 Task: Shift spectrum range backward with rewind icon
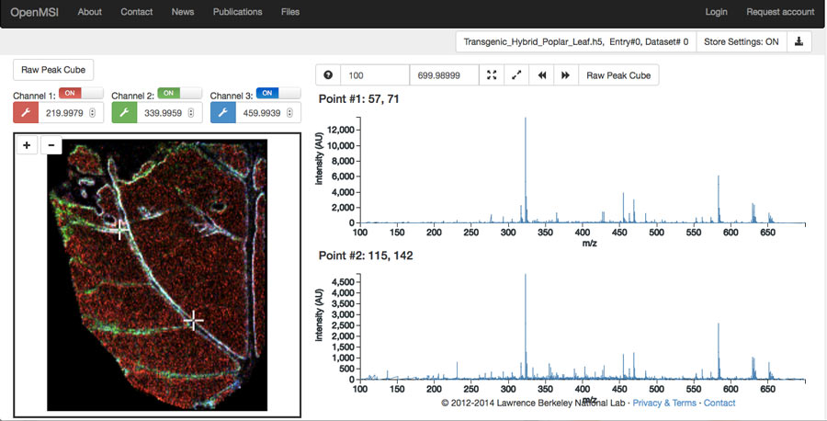tap(541, 75)
